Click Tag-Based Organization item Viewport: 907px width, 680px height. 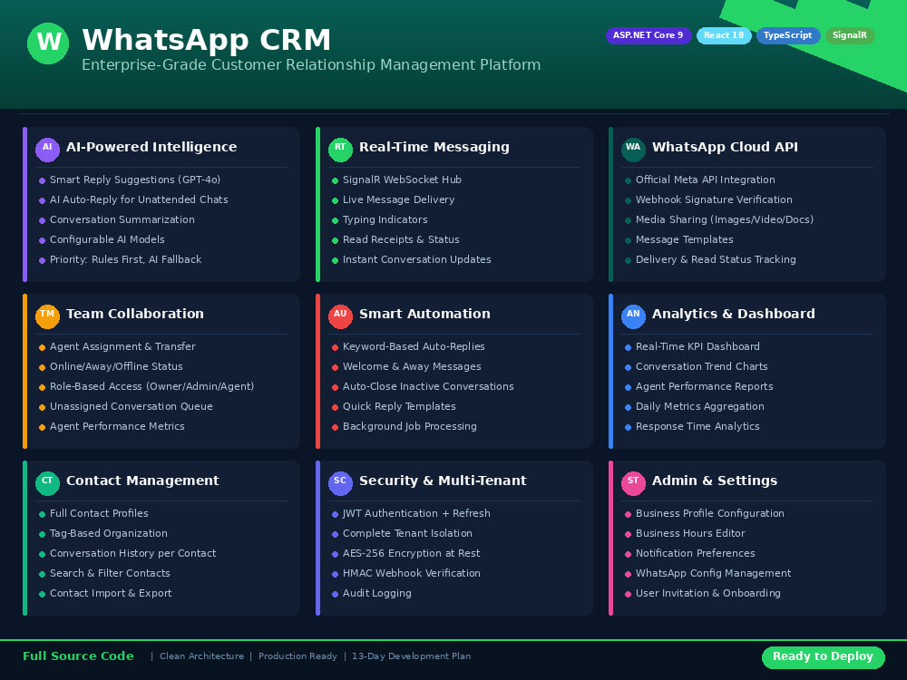tap(109, 533)
